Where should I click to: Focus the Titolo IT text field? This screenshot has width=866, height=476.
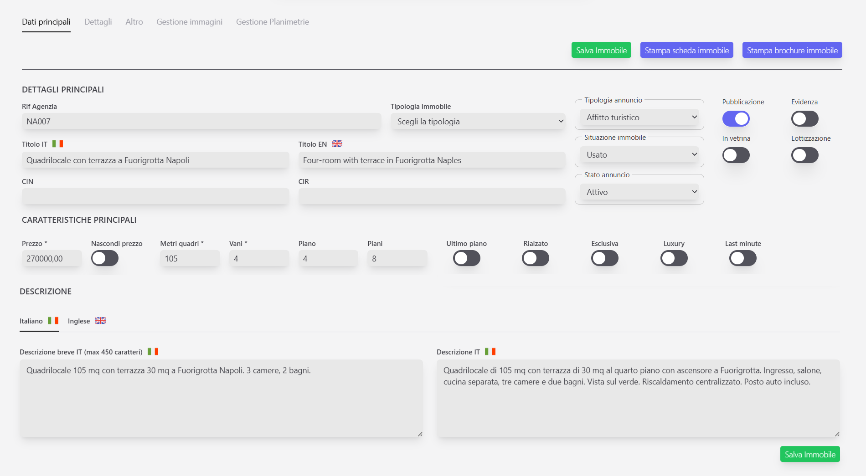pyautogui.click(x=155, y=160)
